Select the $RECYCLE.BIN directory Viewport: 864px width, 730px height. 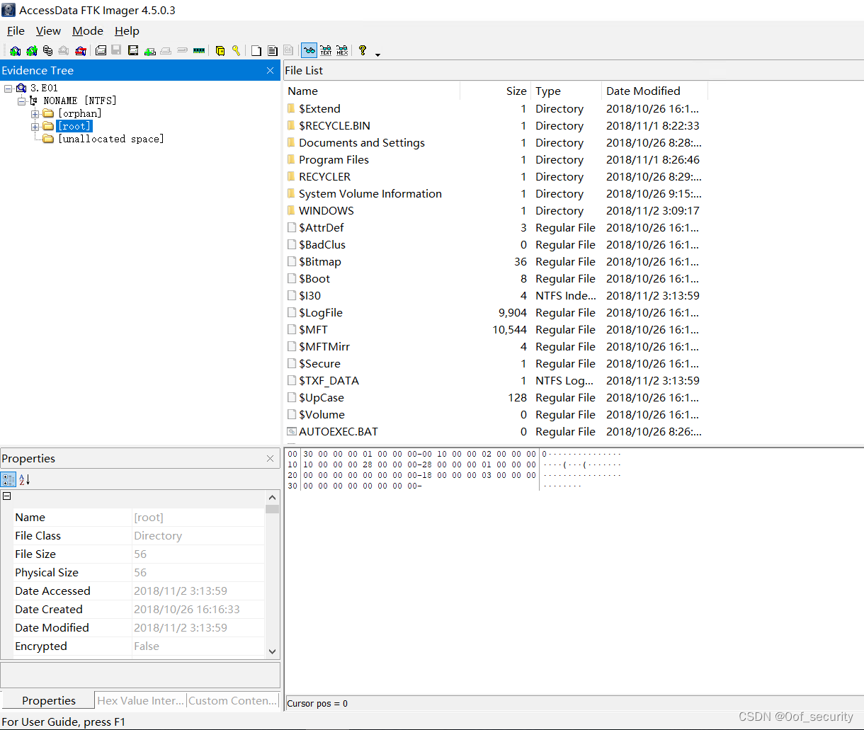(x=334, y=125)
